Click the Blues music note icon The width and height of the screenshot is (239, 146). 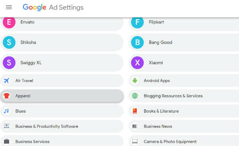click(6, 111)
